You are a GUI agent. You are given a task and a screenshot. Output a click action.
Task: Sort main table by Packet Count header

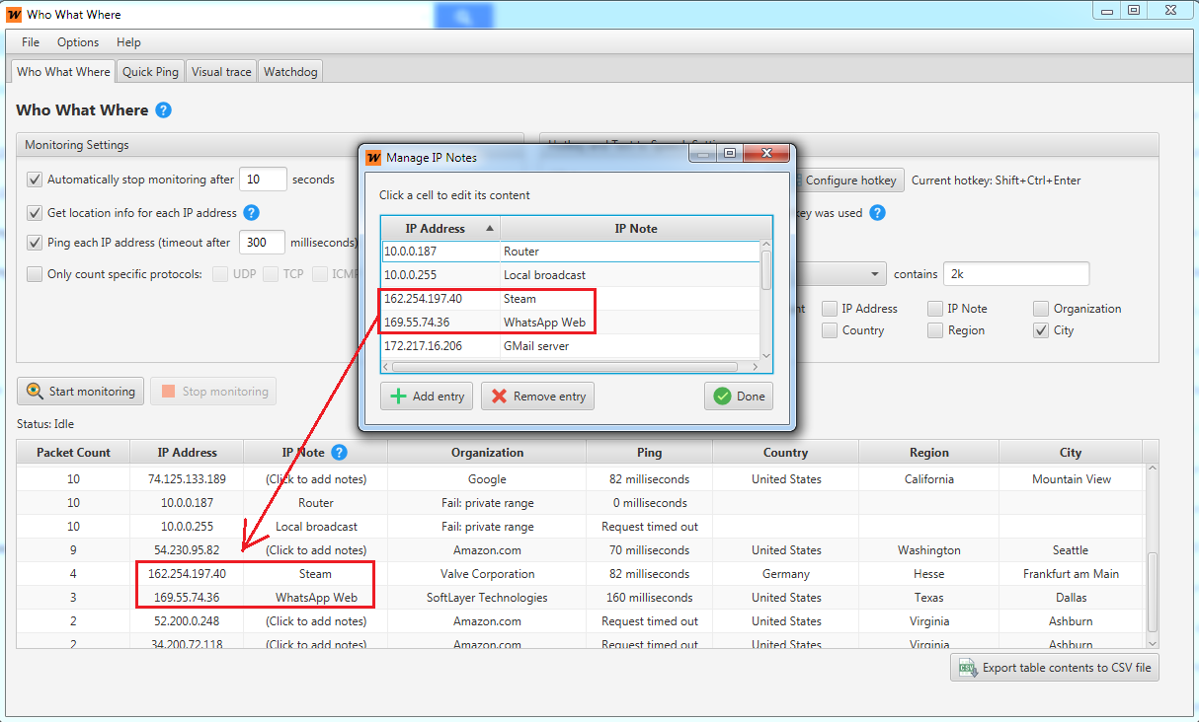pyautogui.click(x=74, y=453)
